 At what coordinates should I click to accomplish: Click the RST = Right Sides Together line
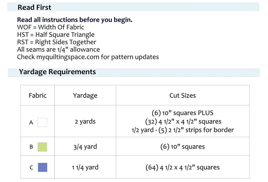coord(57,42)
